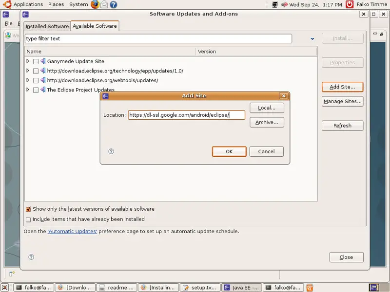Select the Available Software tab
The image size is (390, 292).
[x=95, y=26]
